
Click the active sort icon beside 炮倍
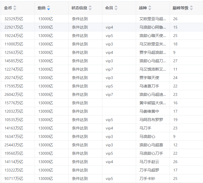point(49,8)
